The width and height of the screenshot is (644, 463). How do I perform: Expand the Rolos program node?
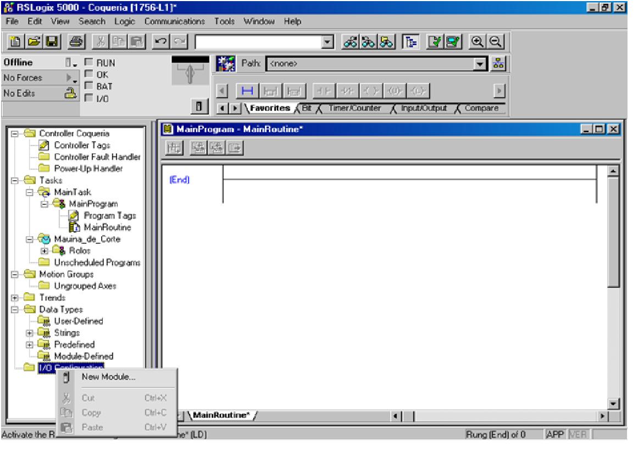[45, 251]
